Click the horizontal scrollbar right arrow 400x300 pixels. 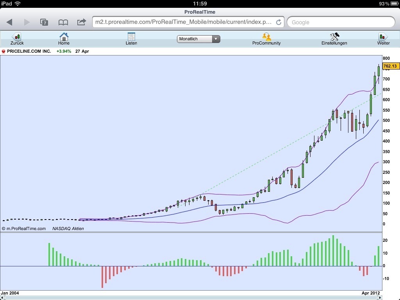[x=380, y=298]
